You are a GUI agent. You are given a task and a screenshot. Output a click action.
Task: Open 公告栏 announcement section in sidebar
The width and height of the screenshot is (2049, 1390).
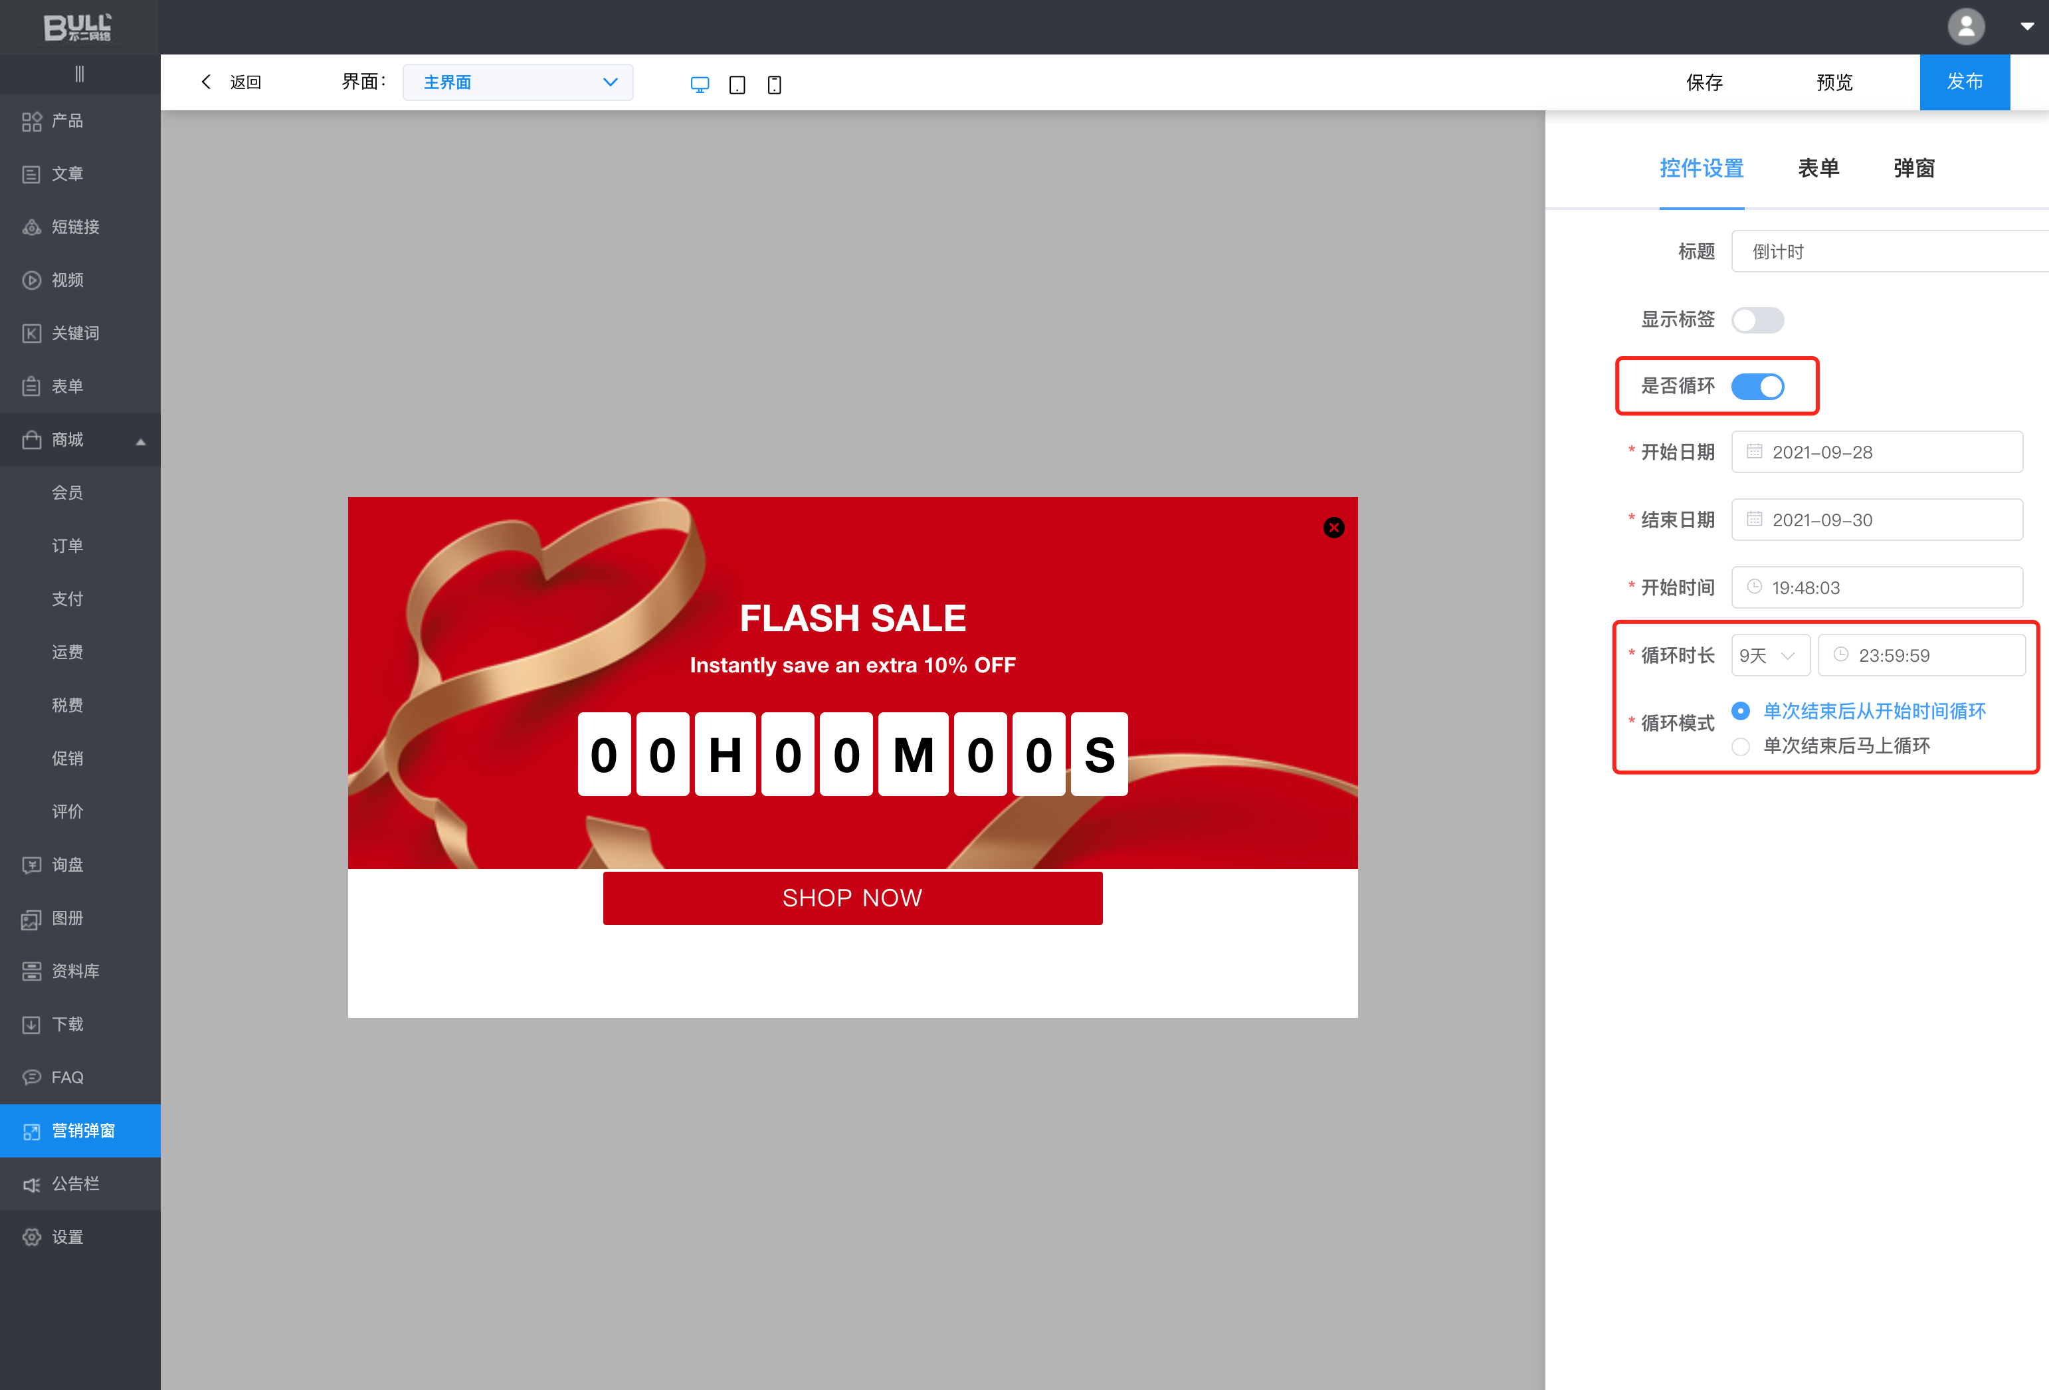click(x=75, y=1183)
